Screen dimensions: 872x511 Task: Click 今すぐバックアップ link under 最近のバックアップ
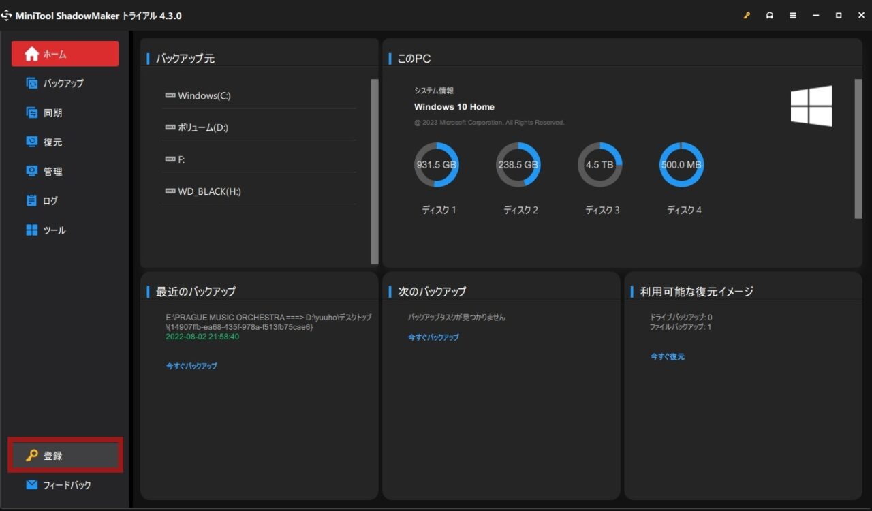coord(191,366)
